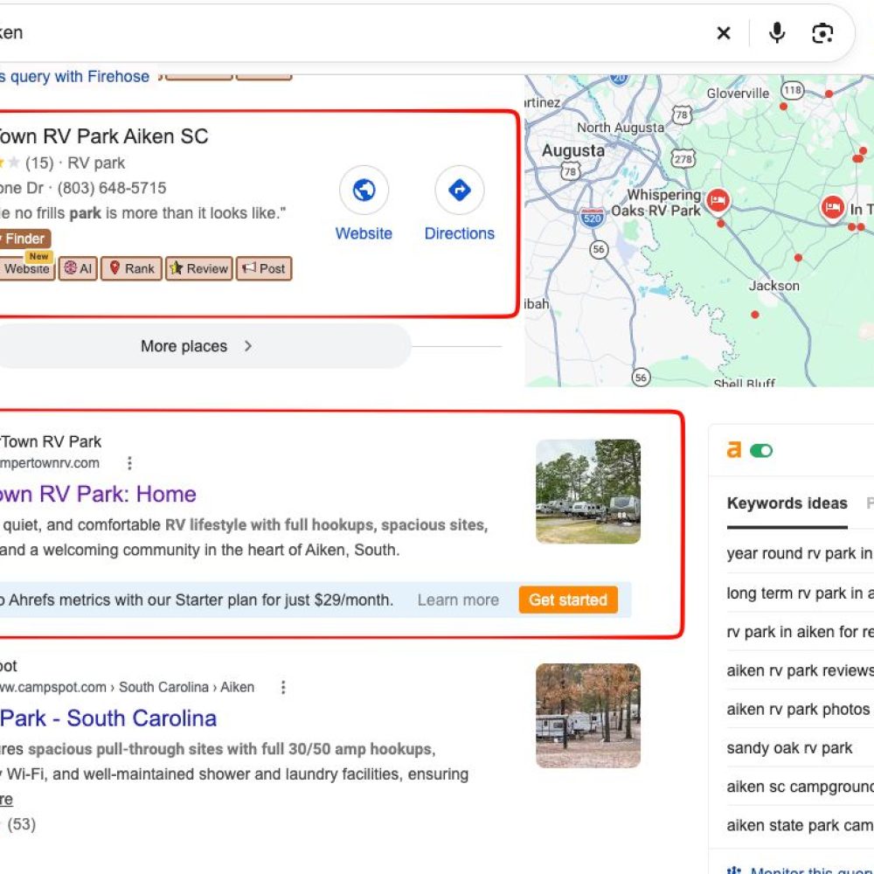Click the lodging map pin labeled In T
The height and width of the screenshot is (874, 874).
832,209
